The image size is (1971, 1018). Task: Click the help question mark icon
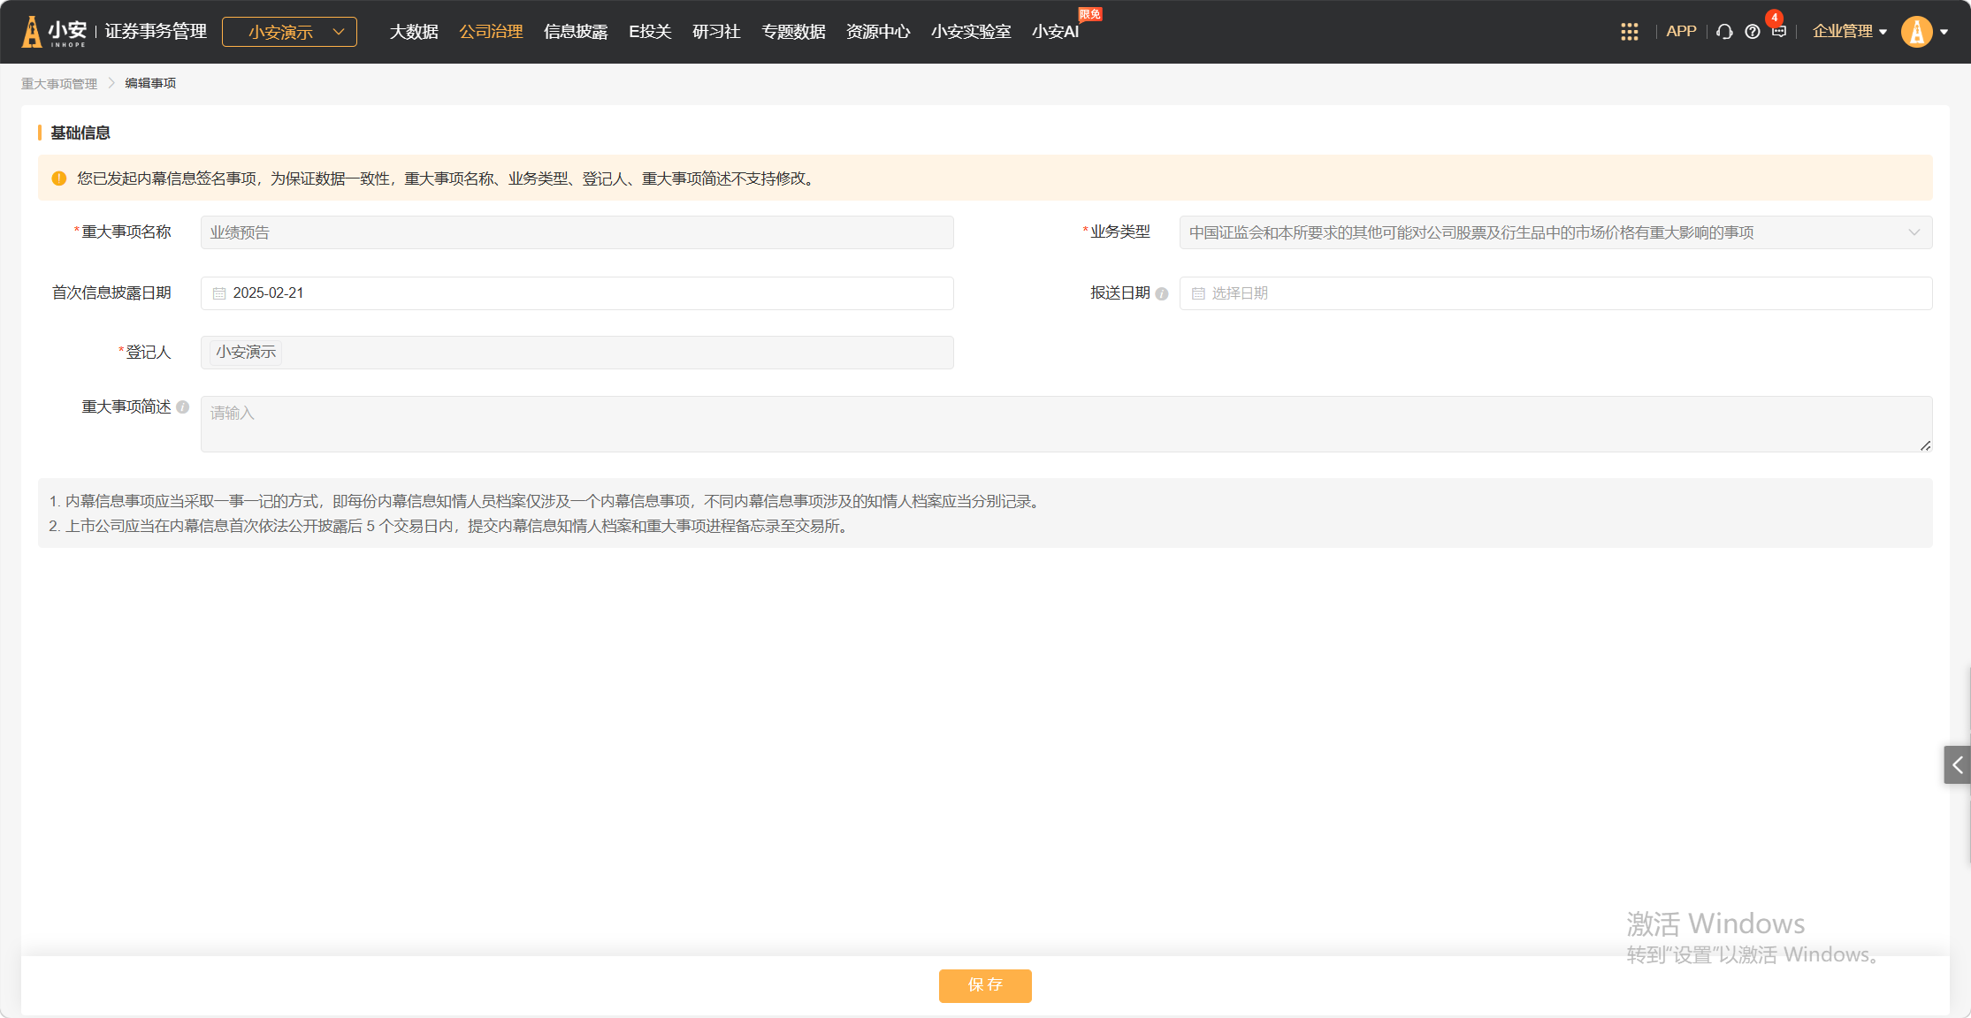(x=1752, y=32)
